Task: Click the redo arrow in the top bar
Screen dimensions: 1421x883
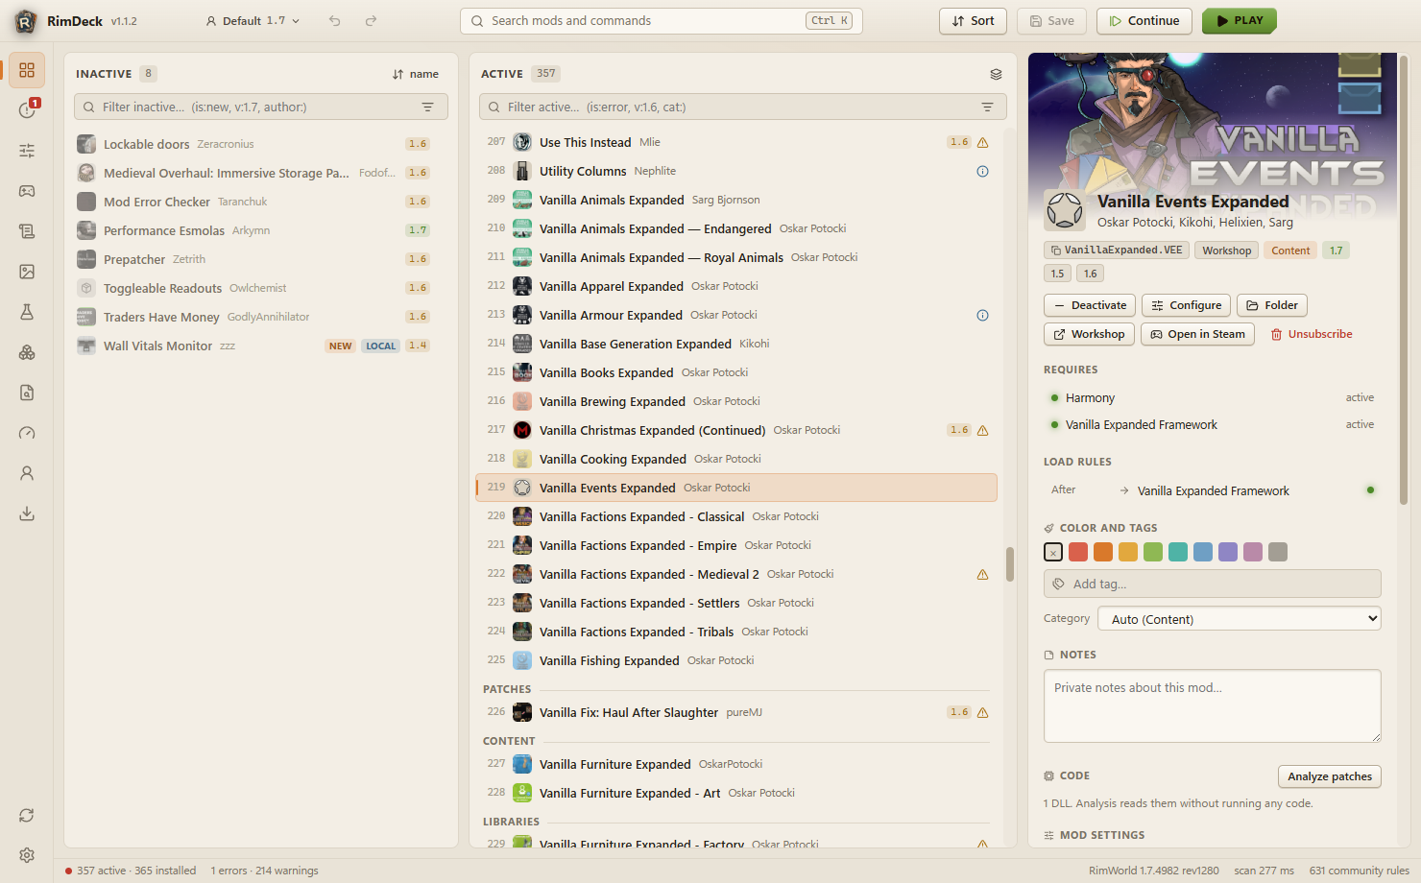Action: (371, 21)
